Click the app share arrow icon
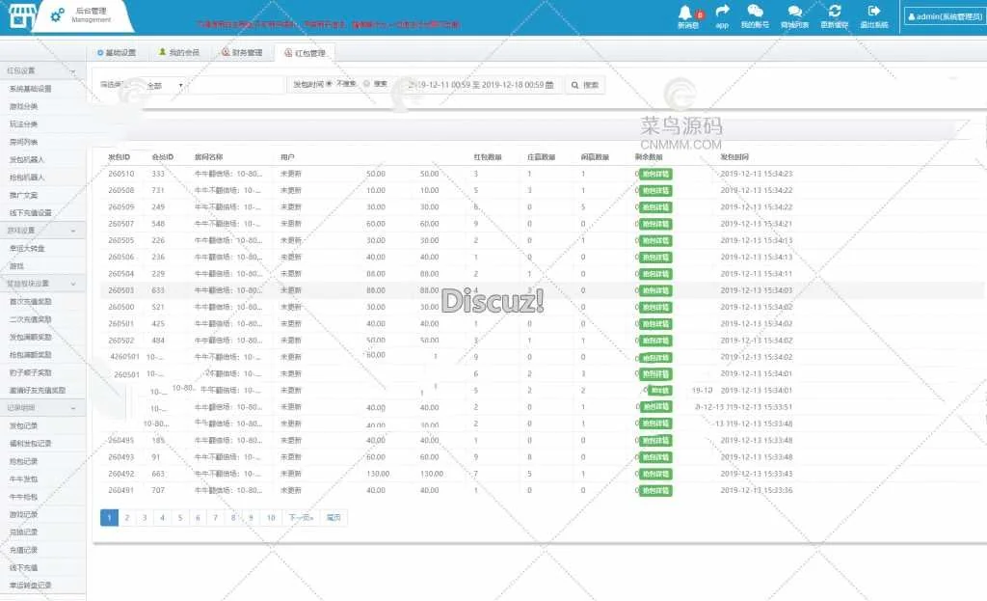This screenshot has height=601, width=987. coord(722,13)
